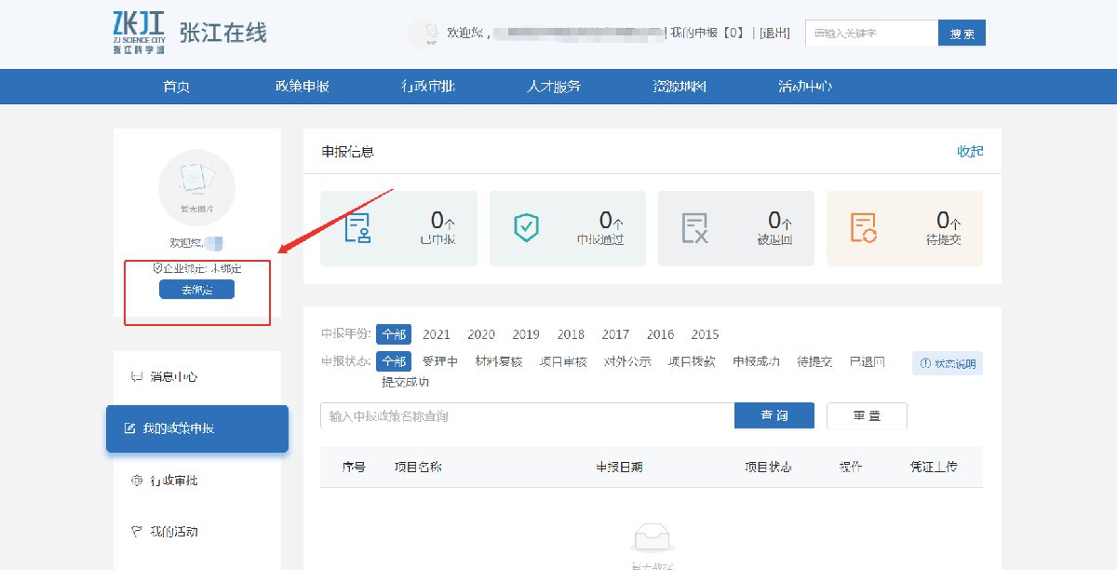Click the 我的活动 flag icon

point(136,532)
